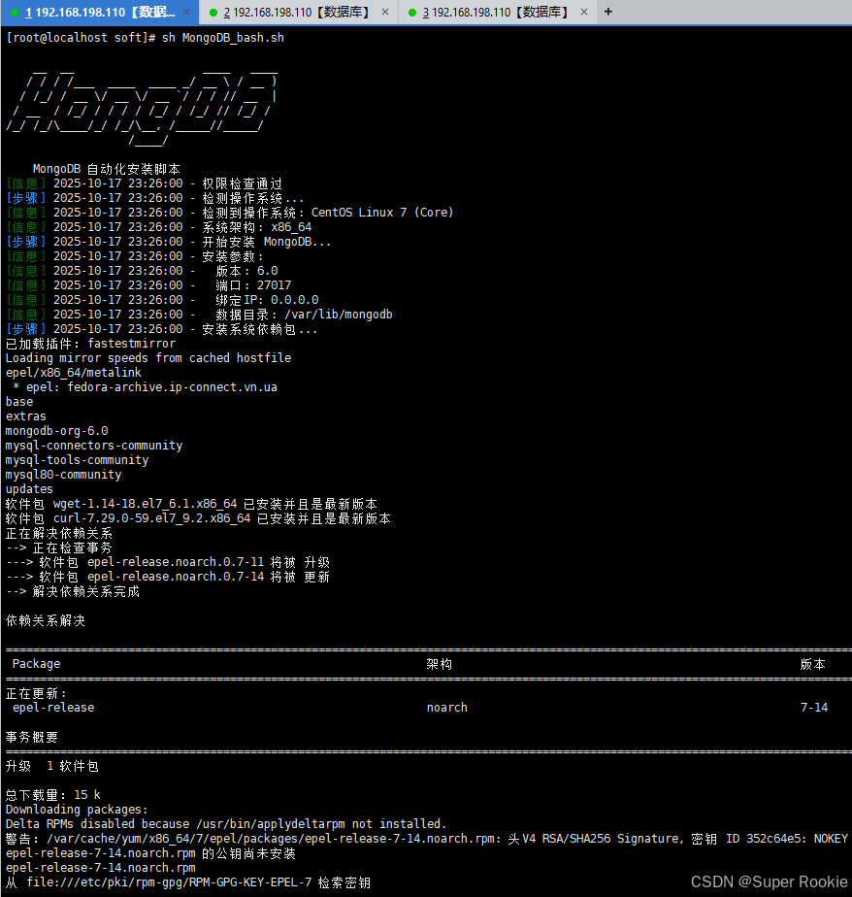This screenshot has height=897, width=852.
Task: Click the 'extras' repo line
Action: tap(26, 416)
